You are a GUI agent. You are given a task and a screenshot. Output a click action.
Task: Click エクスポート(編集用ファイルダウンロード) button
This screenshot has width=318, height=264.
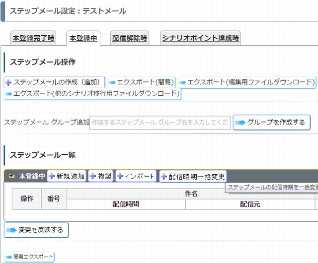pos(247,82)
